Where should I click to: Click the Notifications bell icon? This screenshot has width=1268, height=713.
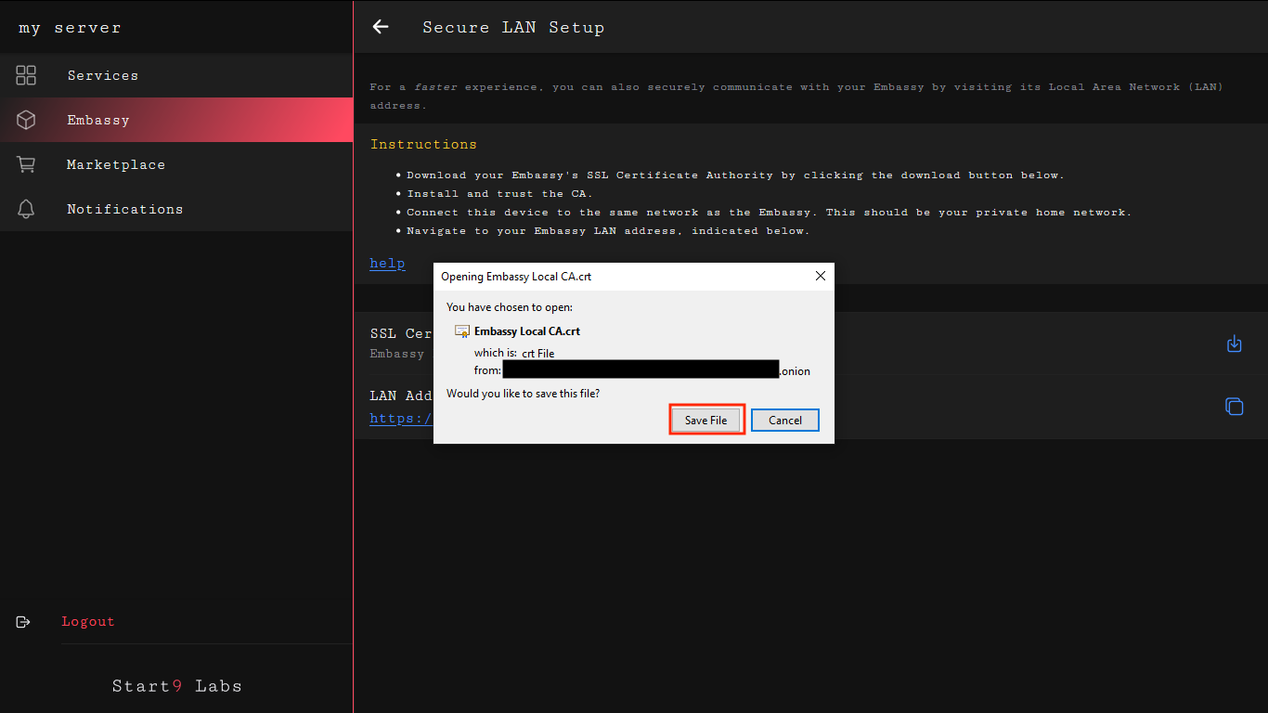pos(26,209)
